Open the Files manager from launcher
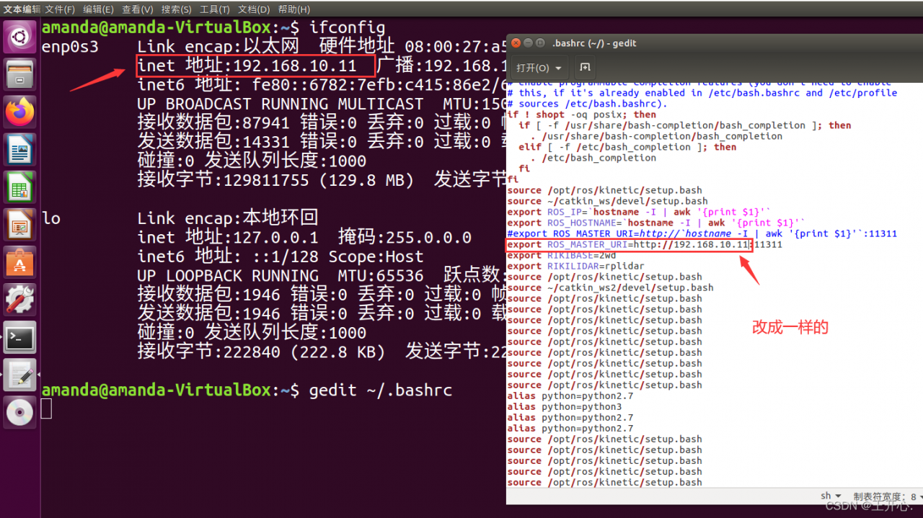The width and height of the screenshot is (923, 518). (x=20, y=74)
